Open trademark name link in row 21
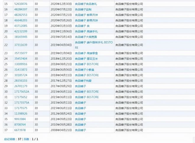This screenshot has width=195, height=143. 86,37
